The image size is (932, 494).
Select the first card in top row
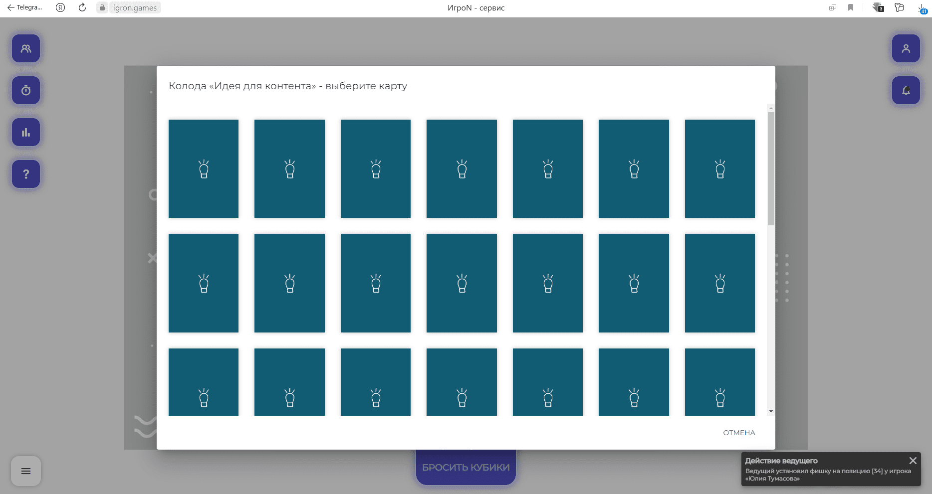pyautogui.click(x=204, y=168)
